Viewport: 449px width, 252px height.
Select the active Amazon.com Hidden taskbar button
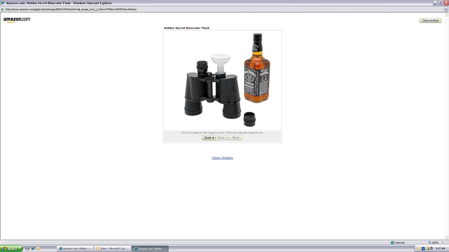tap(150, 249)
